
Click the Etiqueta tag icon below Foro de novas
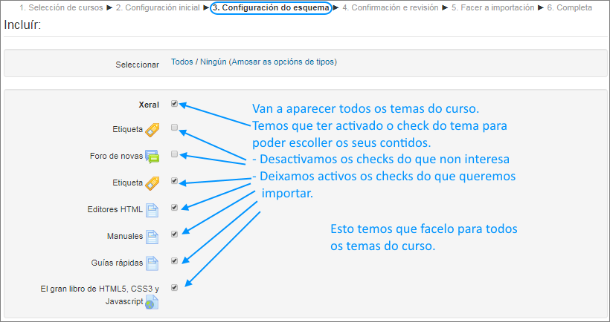coord(152,183)
